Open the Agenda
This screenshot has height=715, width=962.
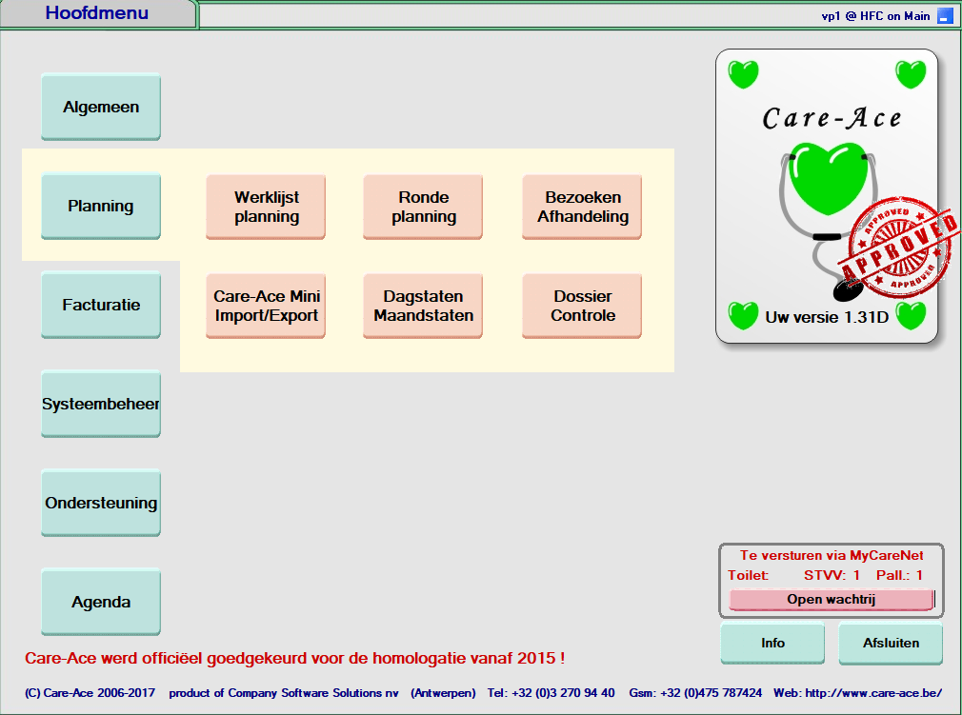101,602
